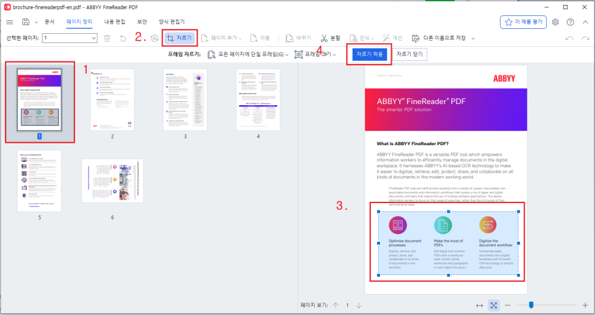
Task: Click the save disk icon
Action: pos(26,22)
